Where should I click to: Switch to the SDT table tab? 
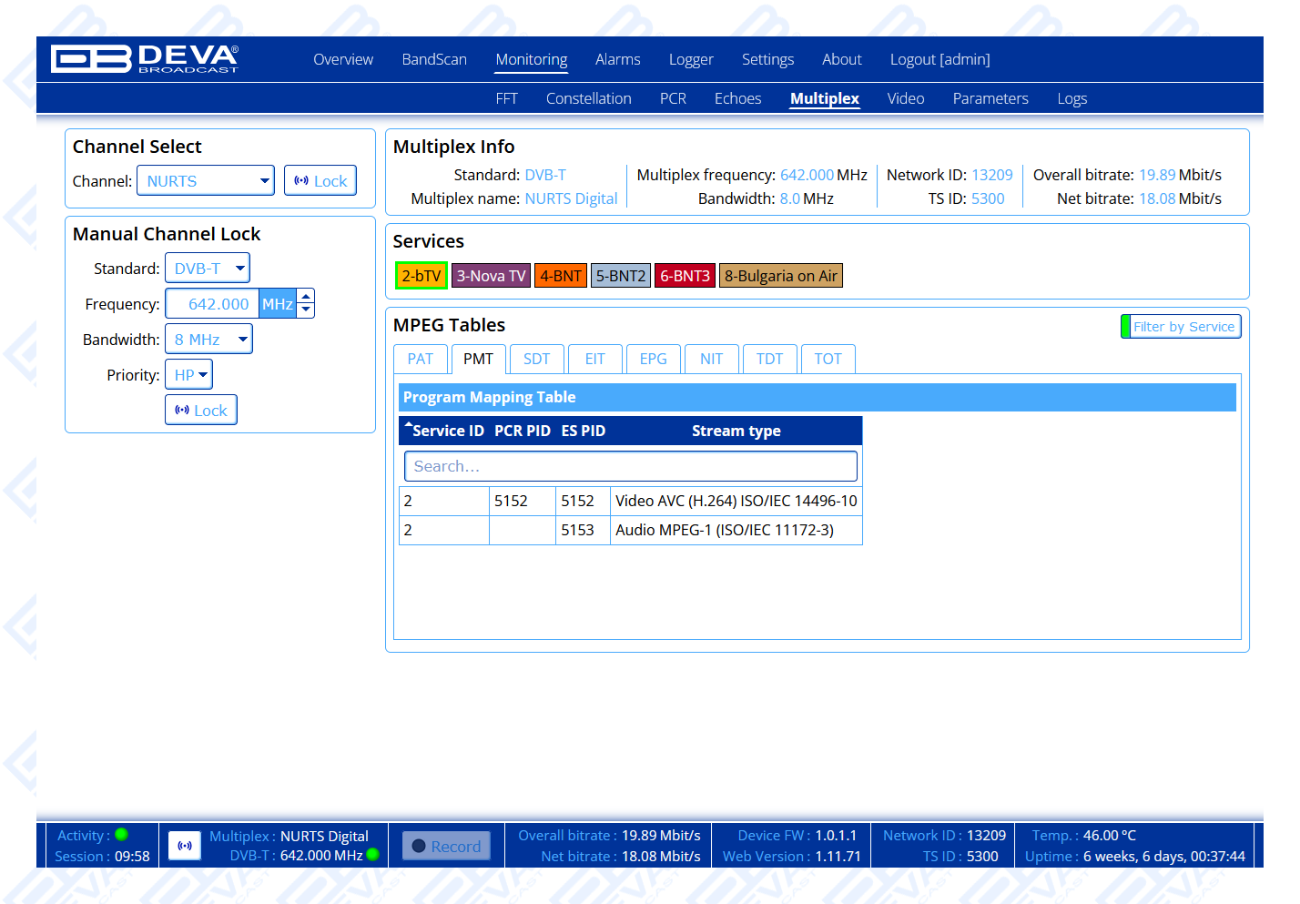pyautogui.click(x=536, y=359)
